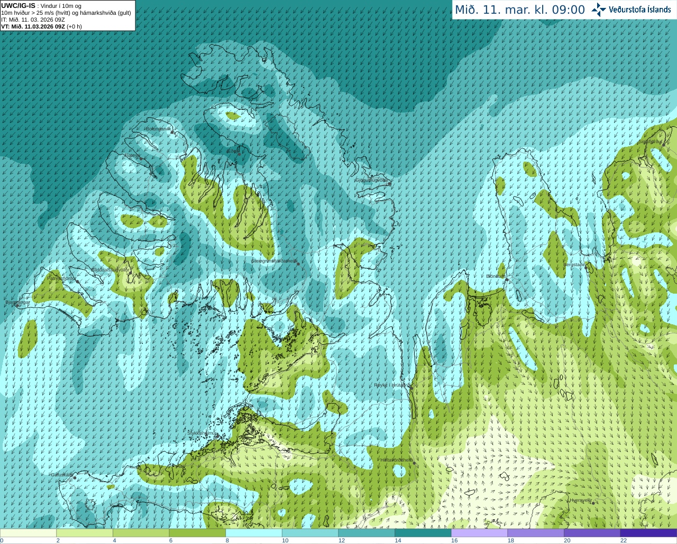
Task: Select the 12–14 m/s teal legend swatch
Action: point(367,533)
